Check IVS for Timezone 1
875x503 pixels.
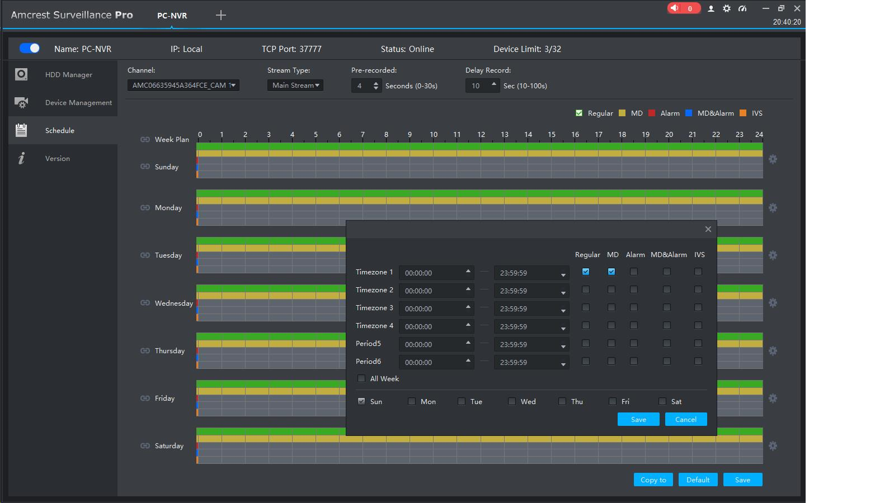pyautogui.click(x=698, y=272)
